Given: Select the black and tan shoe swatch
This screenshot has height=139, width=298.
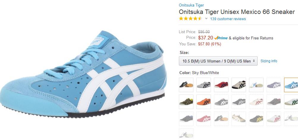Looking at the screenshot, I should pos(186,85).
